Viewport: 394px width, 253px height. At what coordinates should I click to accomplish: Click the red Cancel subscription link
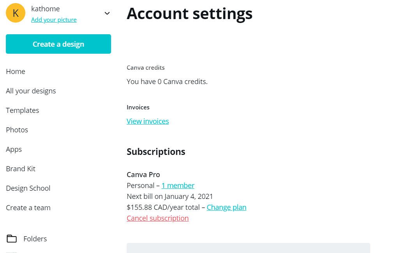point(157,218)
